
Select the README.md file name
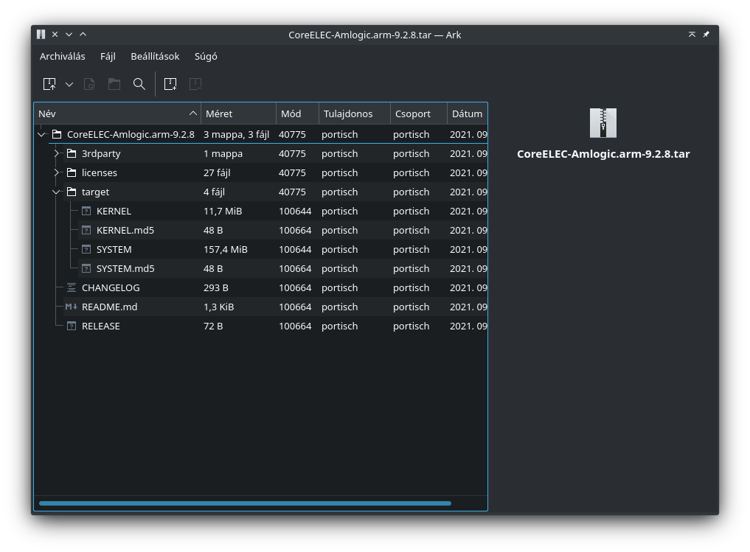[110, 307]
